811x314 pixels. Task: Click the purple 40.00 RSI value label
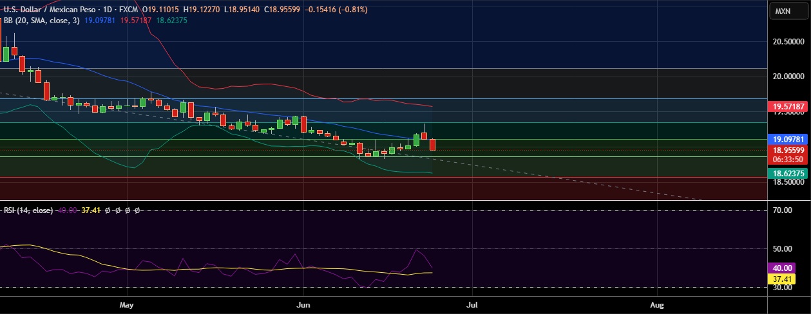click(x=781, y=268)
